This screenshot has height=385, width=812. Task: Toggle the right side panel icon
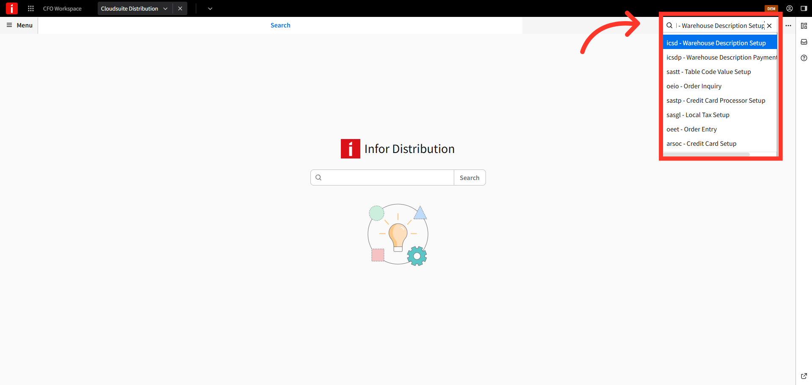coord(804,8)
